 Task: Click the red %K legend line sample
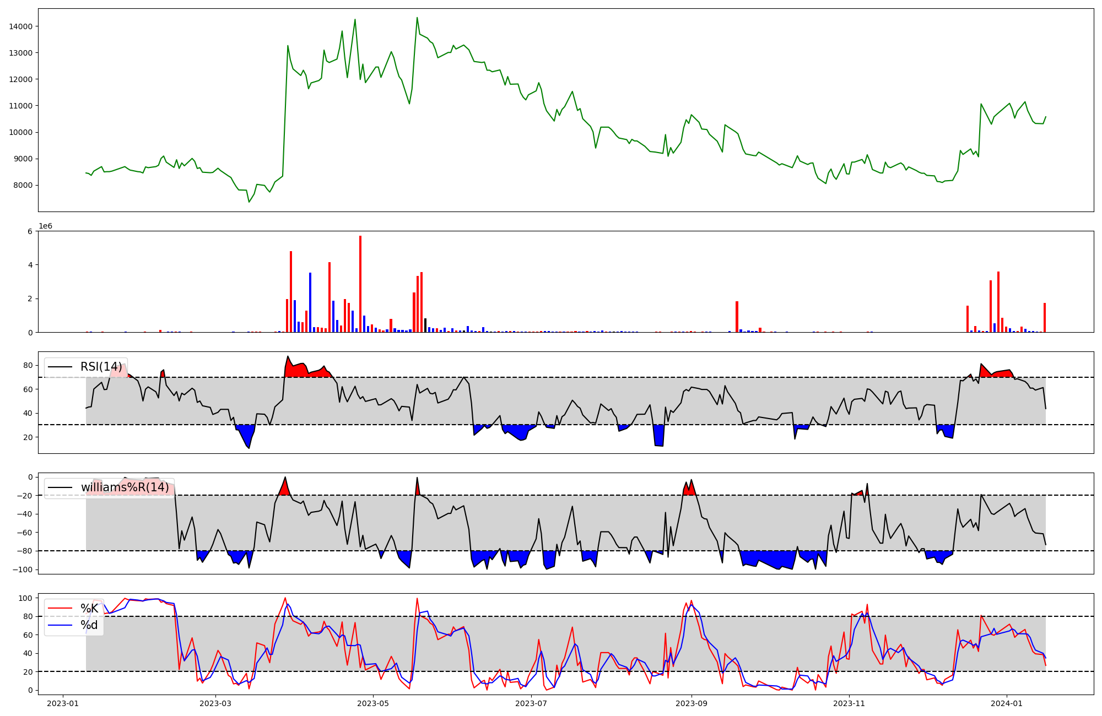click(x=61, y=608)
